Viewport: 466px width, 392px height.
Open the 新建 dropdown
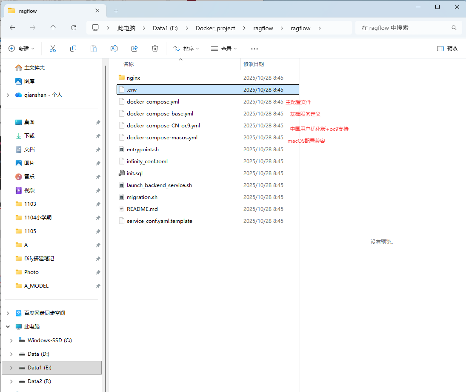21,49
